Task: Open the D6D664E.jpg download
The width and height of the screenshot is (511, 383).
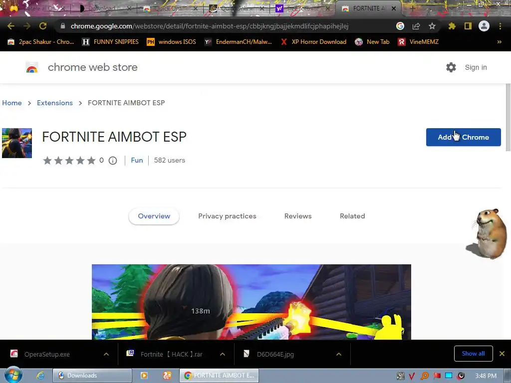Action: tap(275, 355)
